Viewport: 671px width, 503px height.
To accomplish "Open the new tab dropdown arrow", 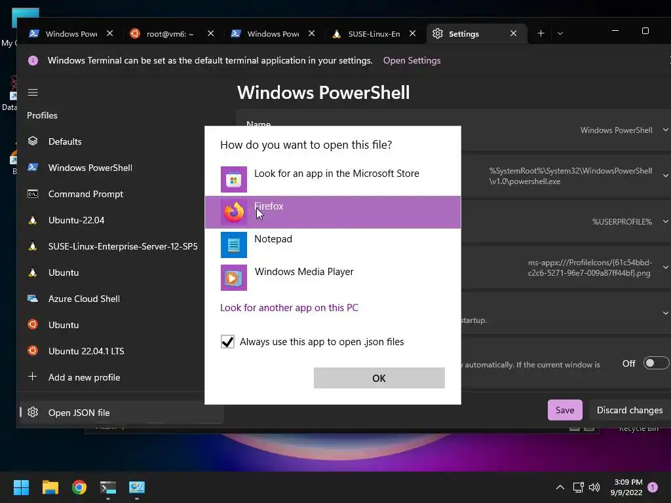I will [x=560, y=33].
